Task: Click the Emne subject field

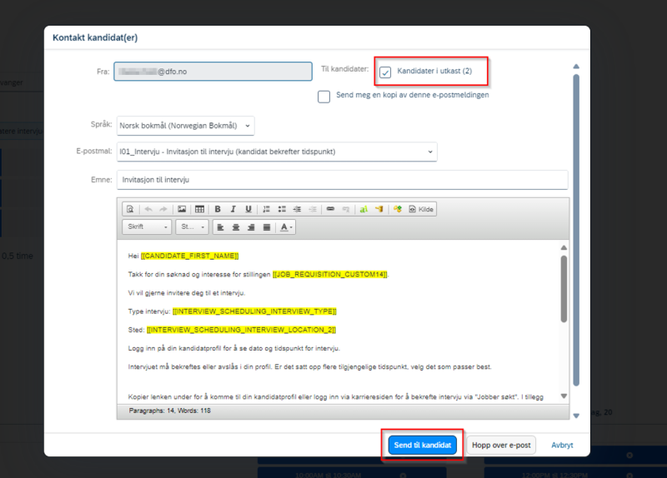Action: point(343,180)
